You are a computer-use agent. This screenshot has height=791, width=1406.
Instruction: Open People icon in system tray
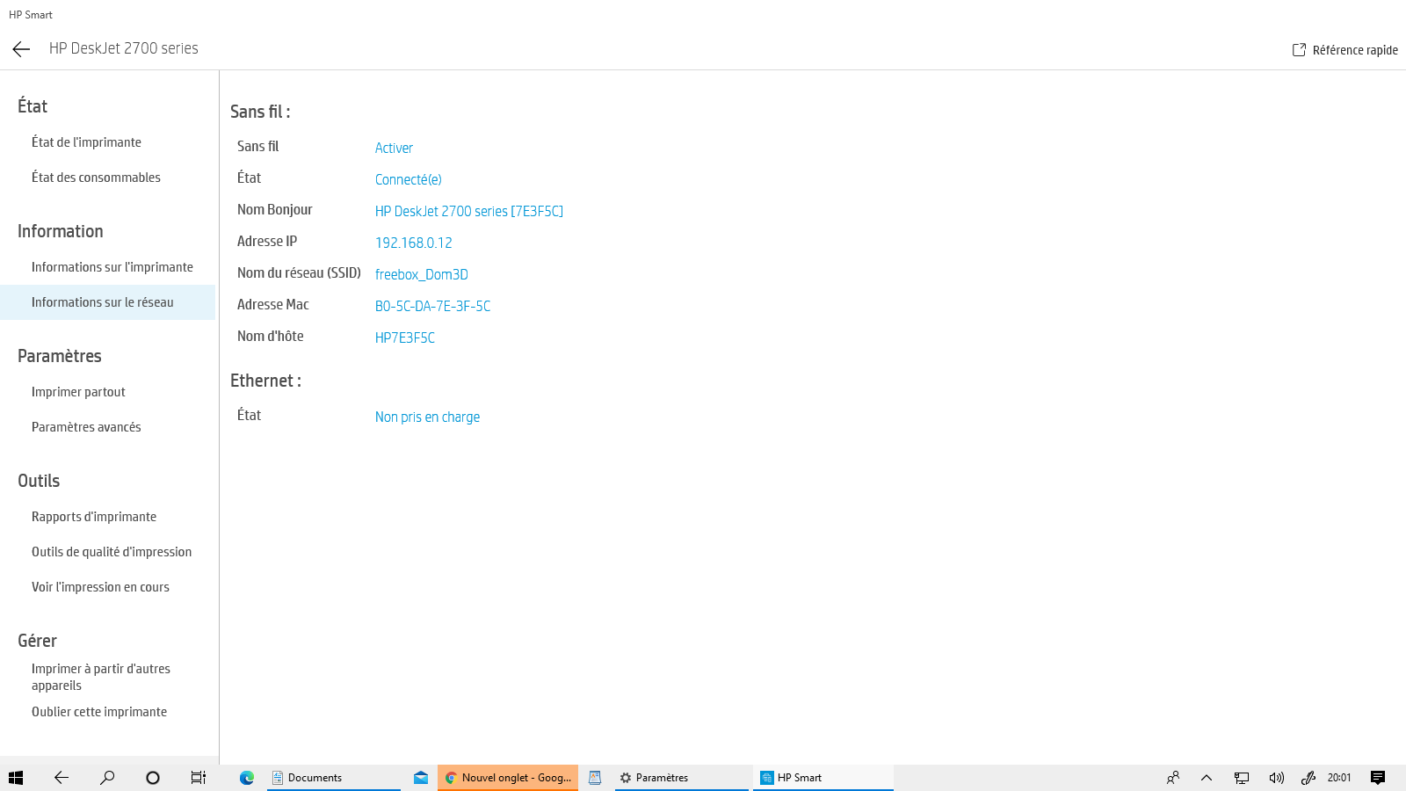tap(1173, 778)
